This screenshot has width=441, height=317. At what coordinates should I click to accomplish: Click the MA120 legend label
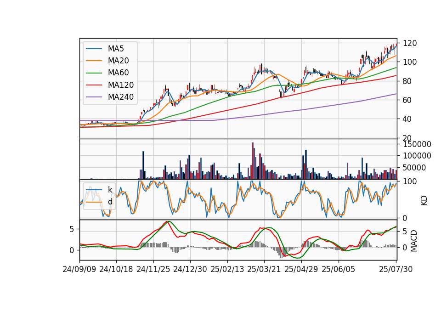pos(121,85)
